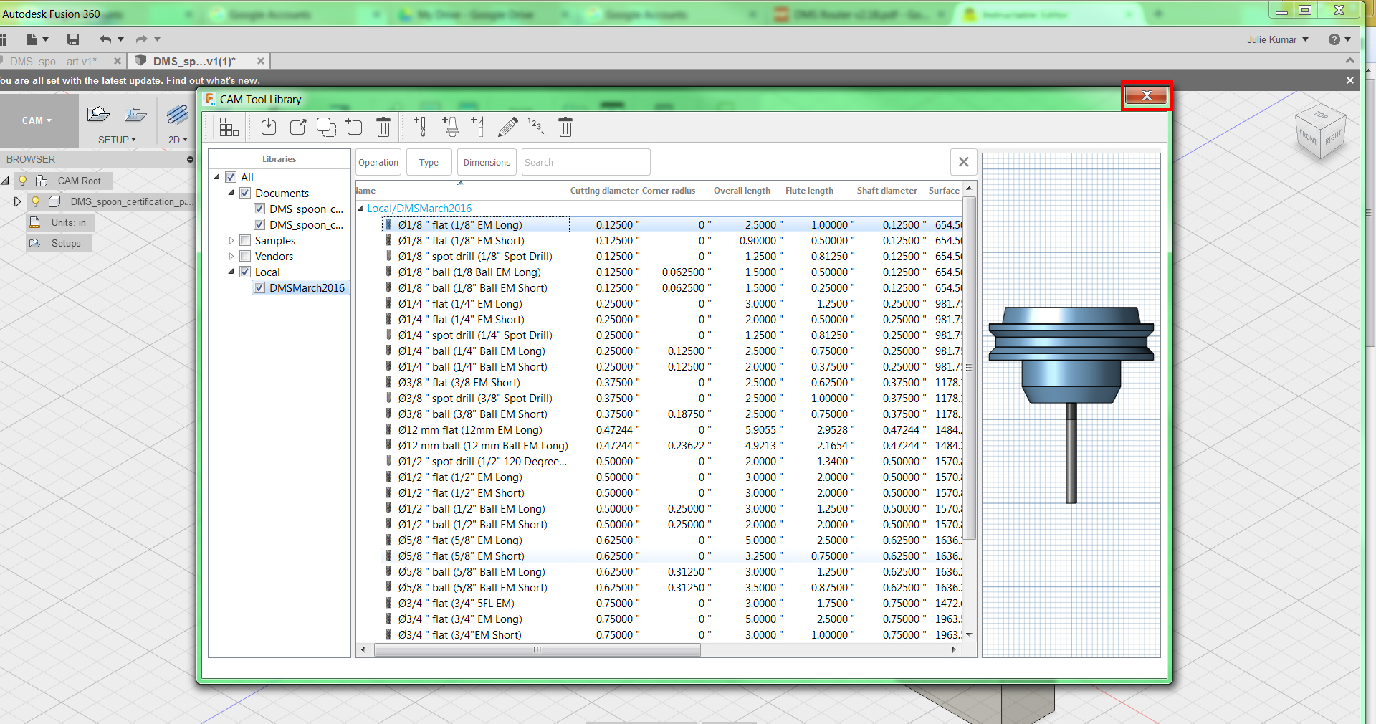Viewport: 1376px width, 724px height.
Task: Dismiss the update notification bar
Action: pos(1349,80)
